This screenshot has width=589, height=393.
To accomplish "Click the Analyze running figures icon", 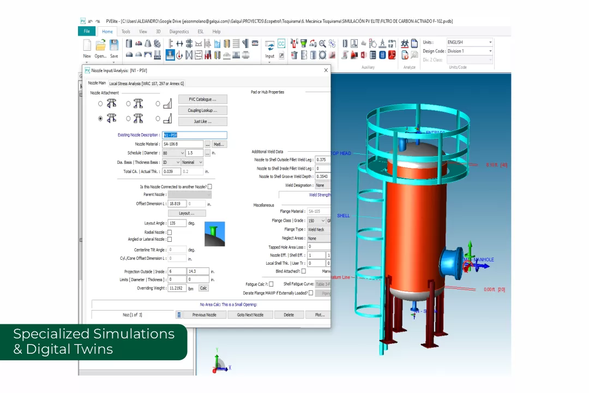I will (405, 44).
